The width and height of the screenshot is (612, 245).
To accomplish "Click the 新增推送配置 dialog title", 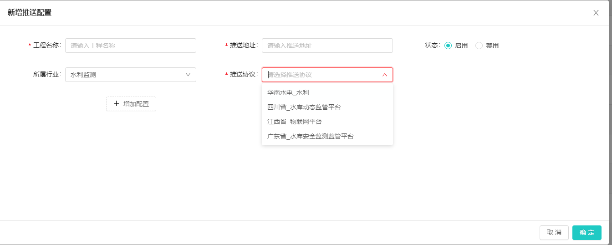I will (x=30, y=13).
